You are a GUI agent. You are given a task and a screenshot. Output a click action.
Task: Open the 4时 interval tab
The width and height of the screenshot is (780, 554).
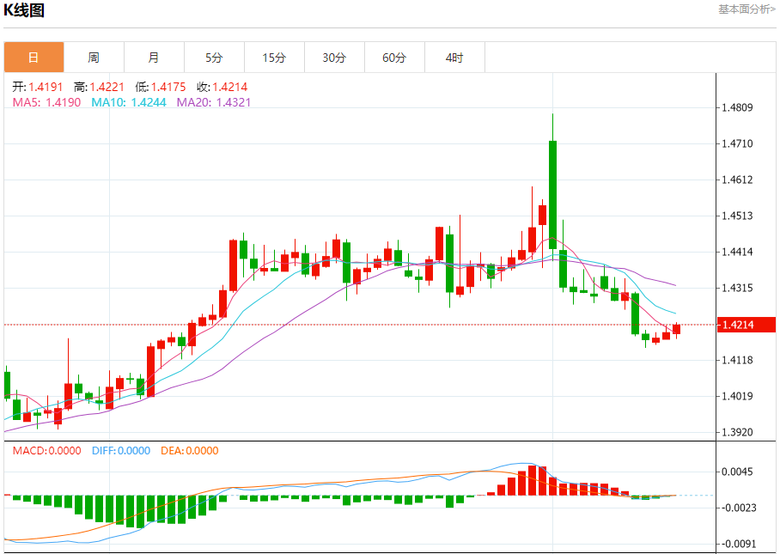pyautogui.click(x=454, y=58)
